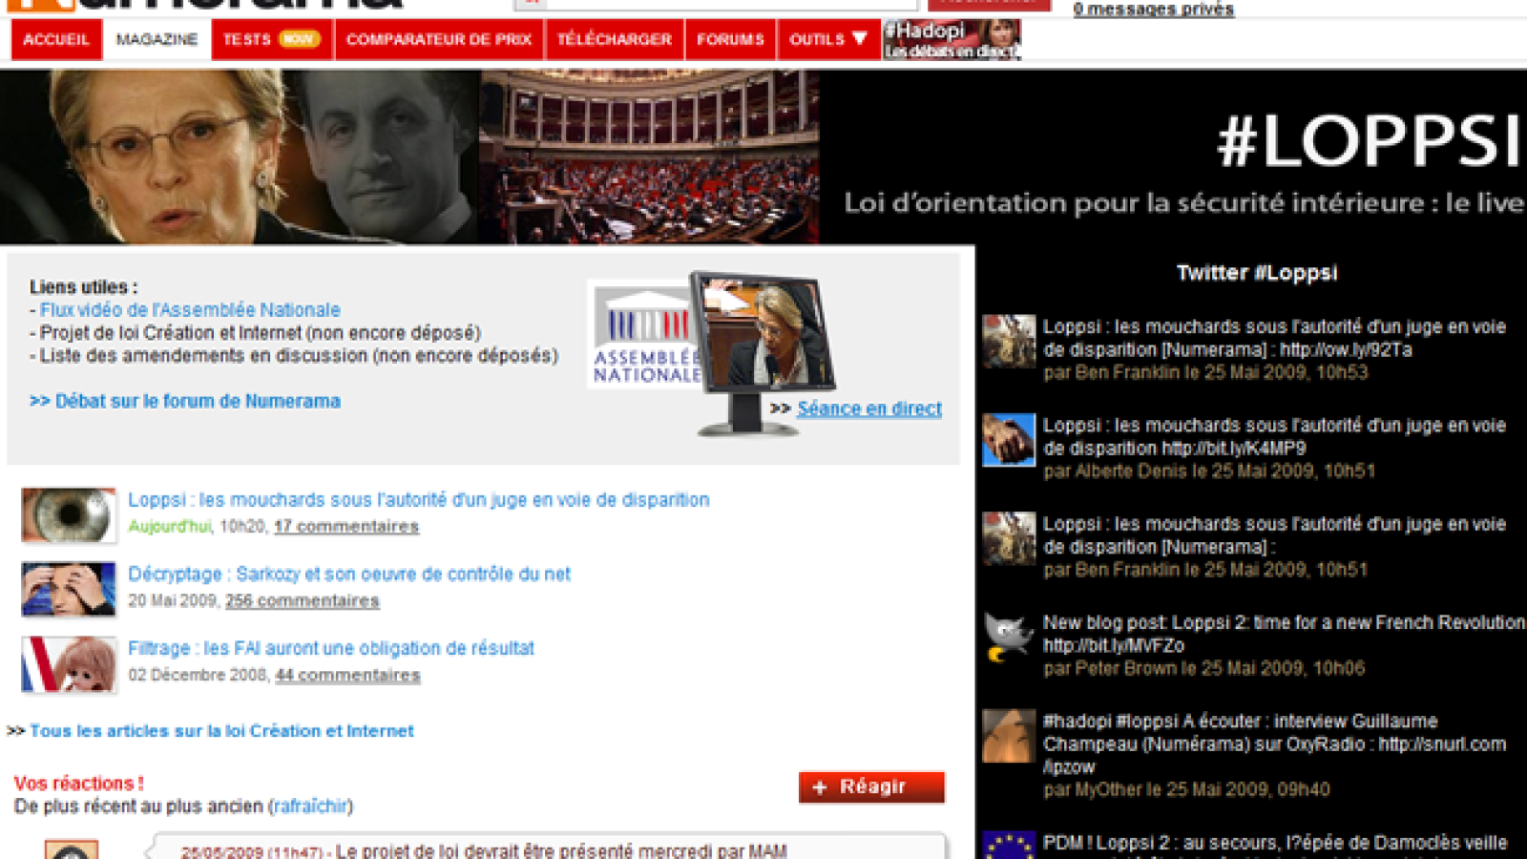The width and height of the screenshot is (1527, 859).
Task: Select TESTS with the NEW badge
Action: [268, 39]
